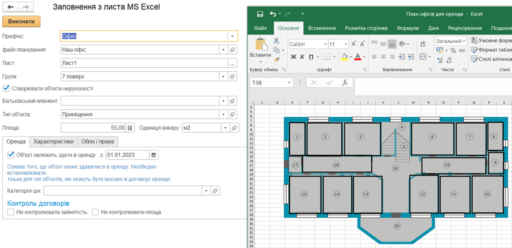Click the decrease indent icon
This screenshot has width=512, height=248.
[402, 57]
